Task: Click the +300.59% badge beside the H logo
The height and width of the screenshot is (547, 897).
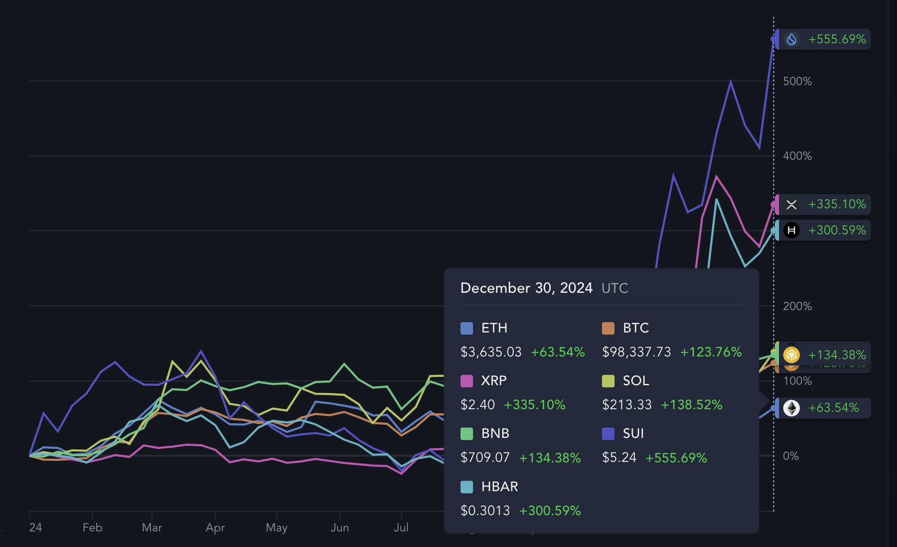Action: [x=837, y=230]
